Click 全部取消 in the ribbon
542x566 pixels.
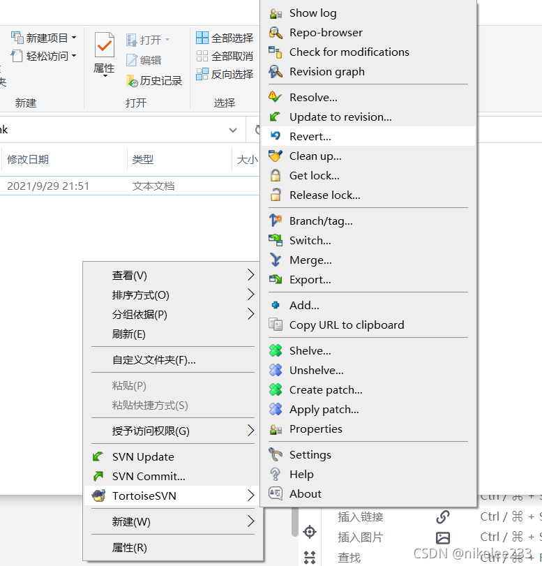225,57
